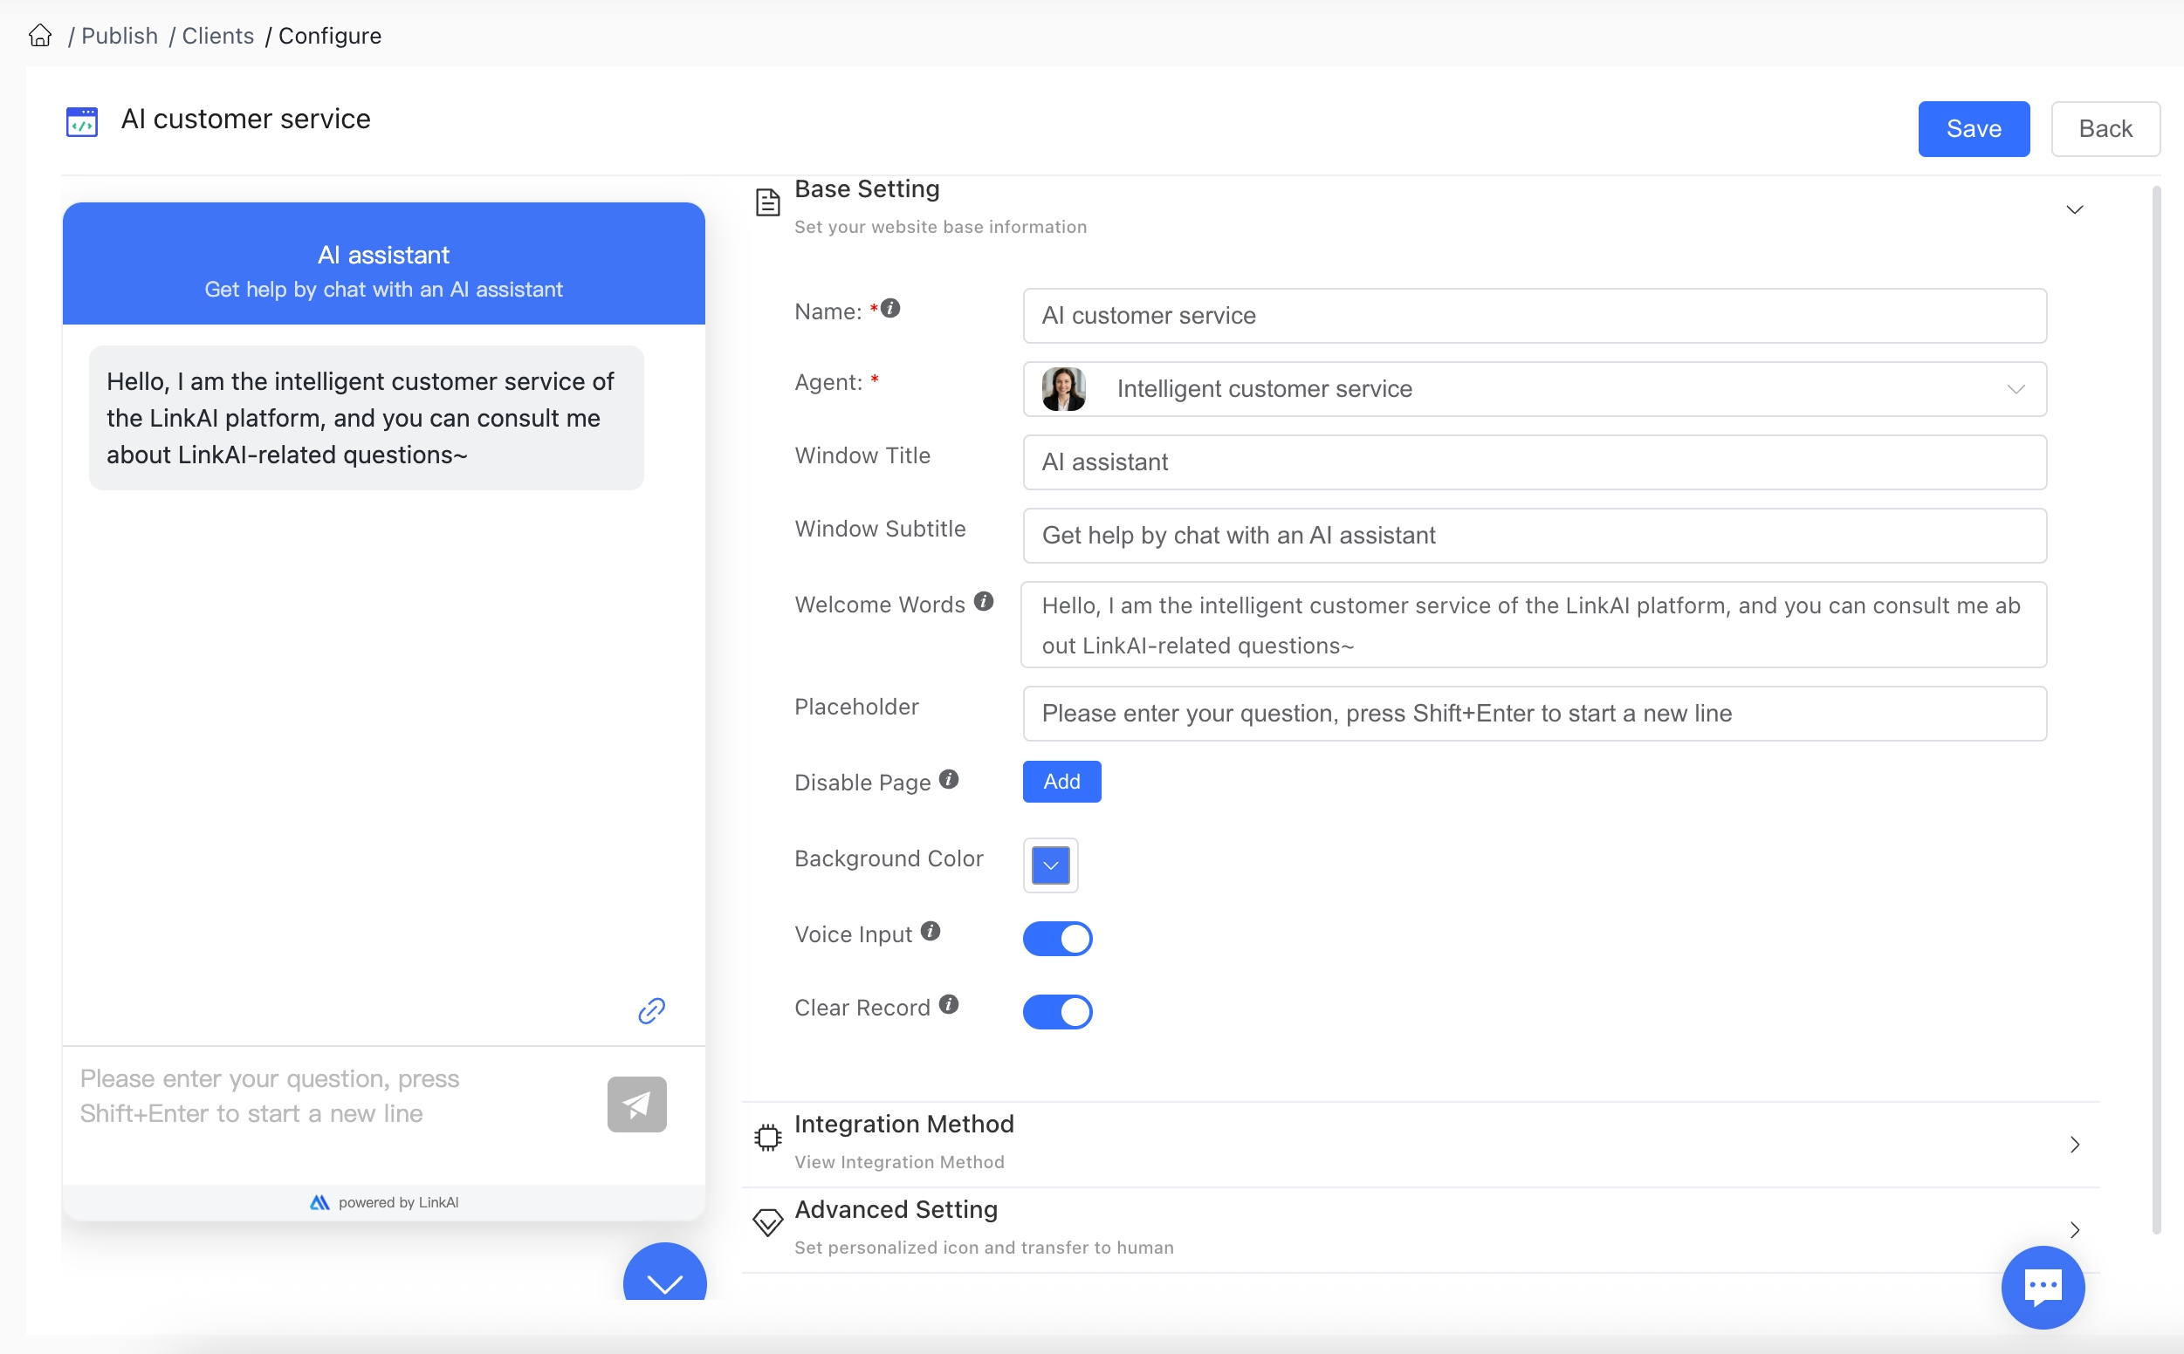Click the settings panel vertical scrollbar

pos(2157,709)
